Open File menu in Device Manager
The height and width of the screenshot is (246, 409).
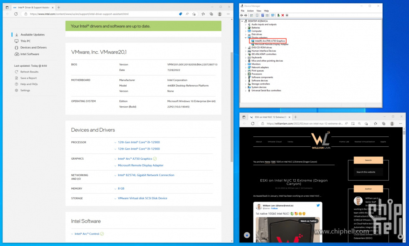click(x=243, y=11)
